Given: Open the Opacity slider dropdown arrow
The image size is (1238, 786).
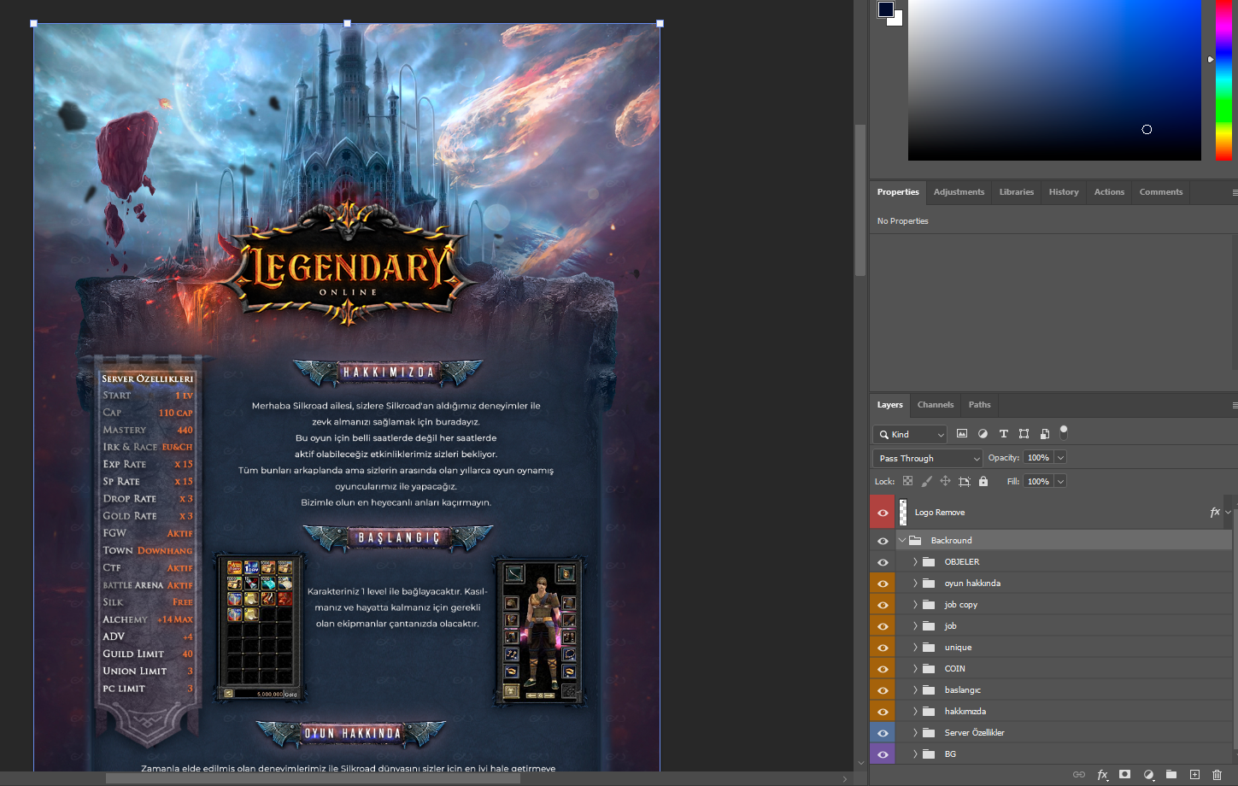Looking at the screenshot, I should [1060, 458].
